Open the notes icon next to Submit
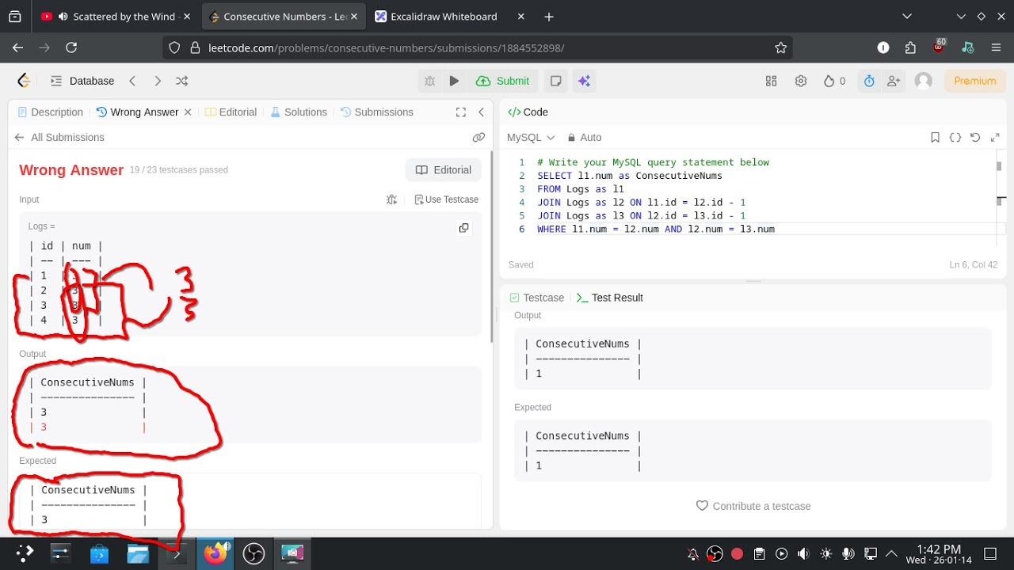The image size is (1014, 570). tap(556, 81)
